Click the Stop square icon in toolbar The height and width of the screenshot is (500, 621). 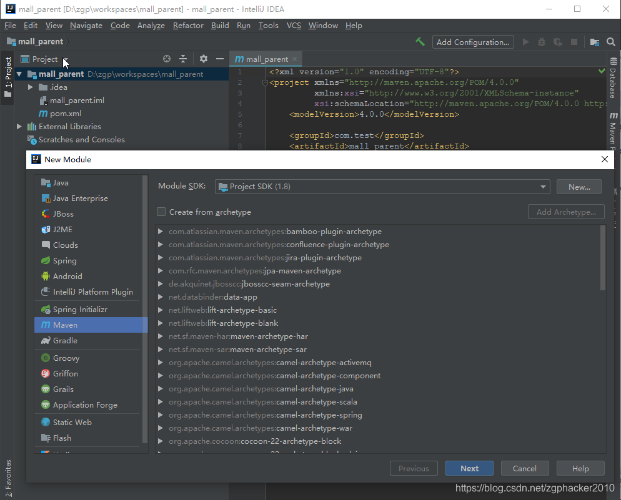pyautogui.click(x=574, y=42)
